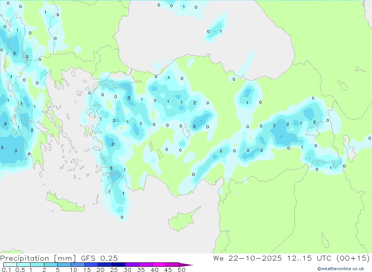Click the 25–30 mm navy legend swatch
The image size is (372, 272).
(x=118, y=265)
